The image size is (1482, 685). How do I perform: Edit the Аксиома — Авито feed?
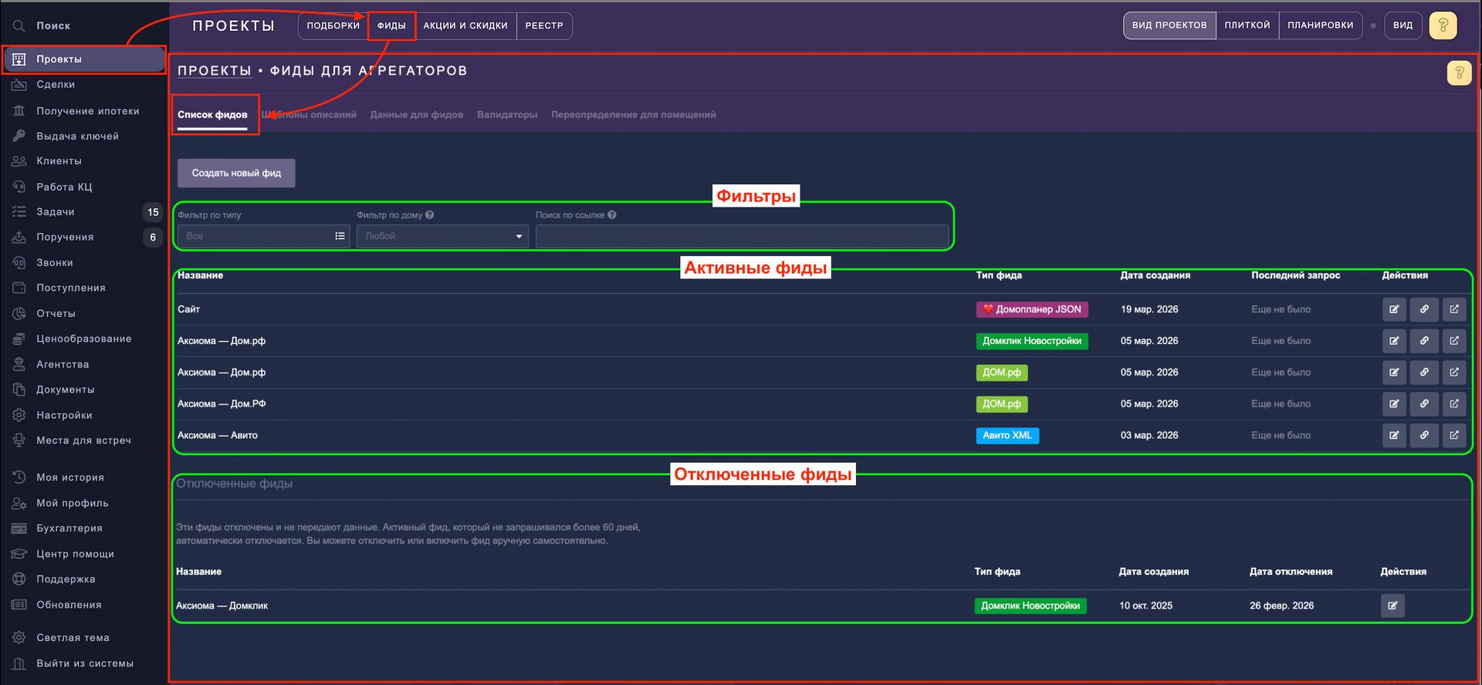[x=1394, y=435]
